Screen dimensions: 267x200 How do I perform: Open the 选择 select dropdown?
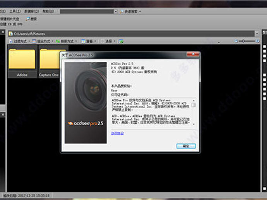[108, 41]
